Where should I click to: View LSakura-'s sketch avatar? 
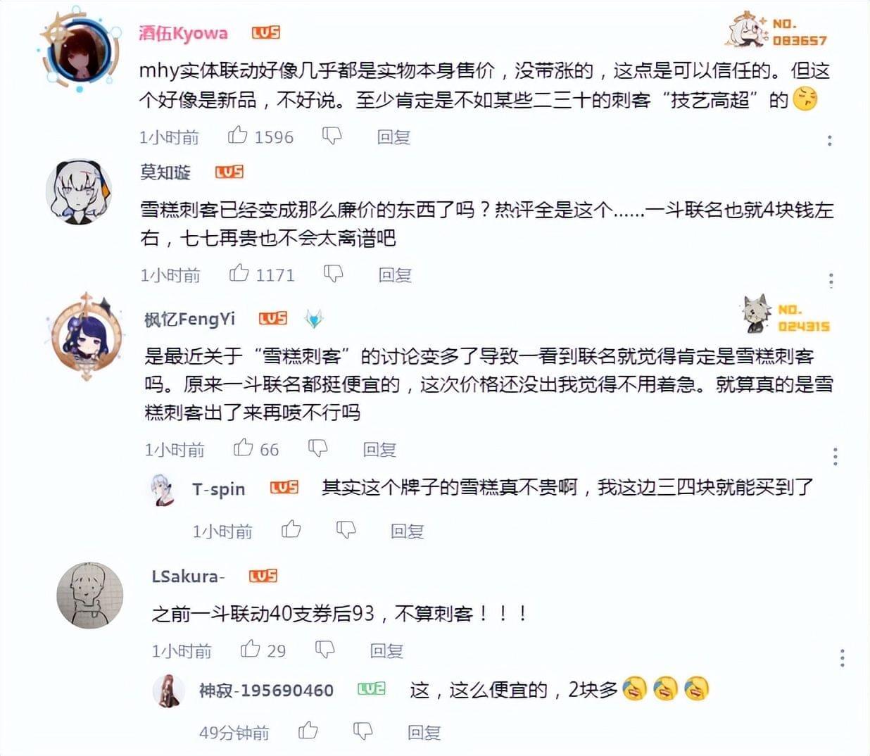coord(89,595)
